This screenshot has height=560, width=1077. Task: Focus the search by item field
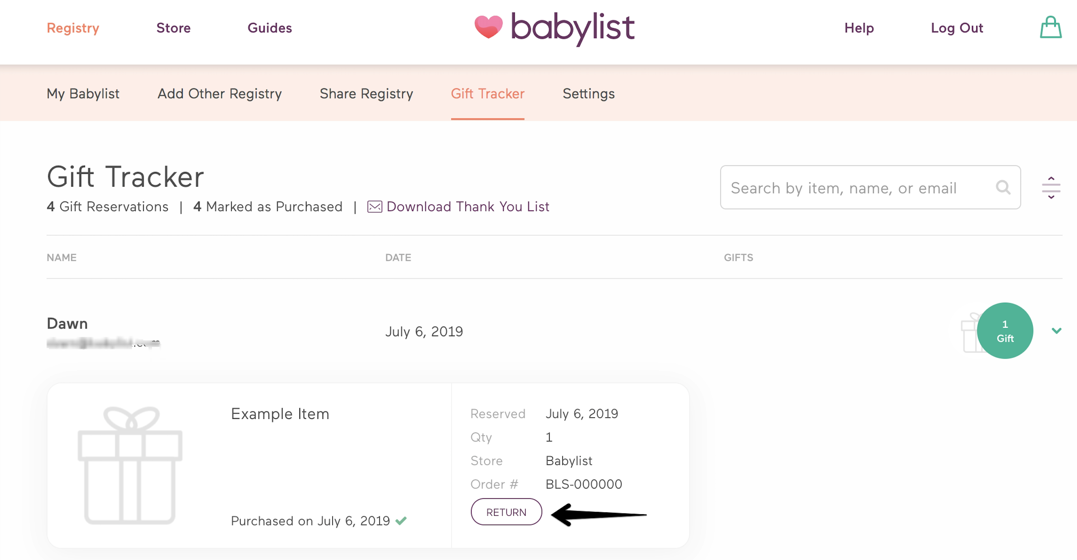pyautogui.click(x=870, y=188)
